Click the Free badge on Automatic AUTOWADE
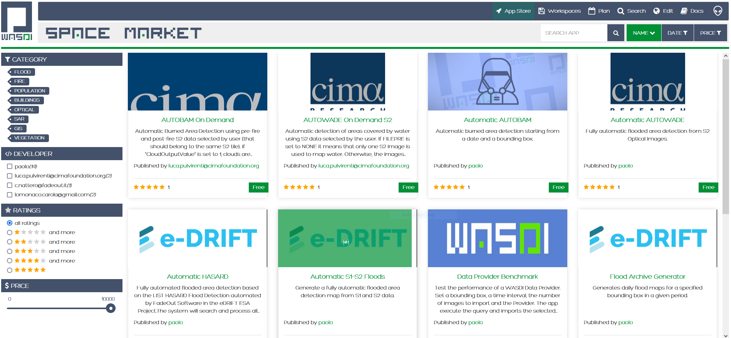The height and width of the screenshot is (338, 731). [x=708, y=187]
